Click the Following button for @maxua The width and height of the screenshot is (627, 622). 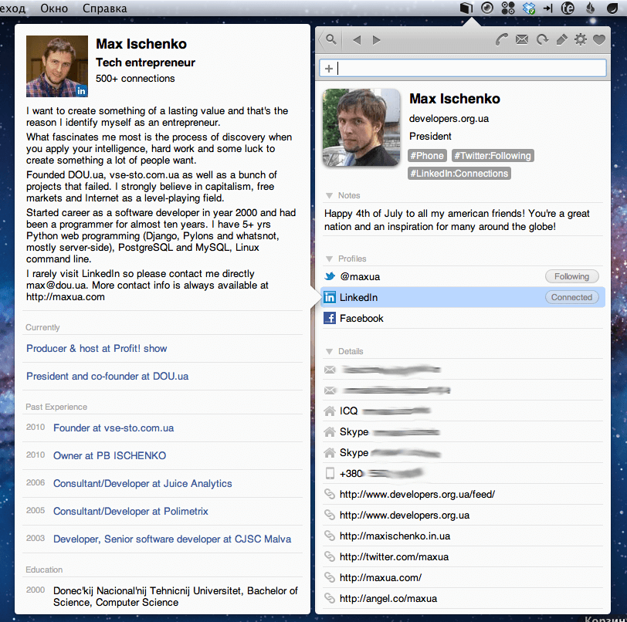pyautogui.click(x=571, y=276)
